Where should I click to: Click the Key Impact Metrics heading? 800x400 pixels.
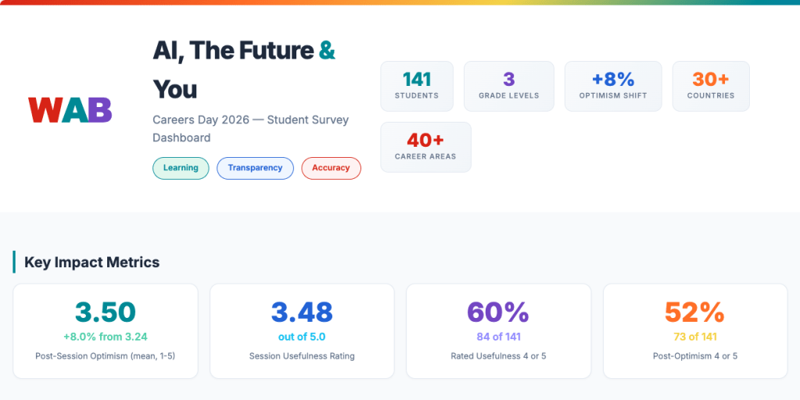(x=91, y=262)
